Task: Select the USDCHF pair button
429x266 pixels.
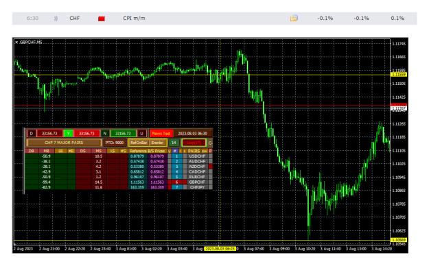Action: point(197,156)
